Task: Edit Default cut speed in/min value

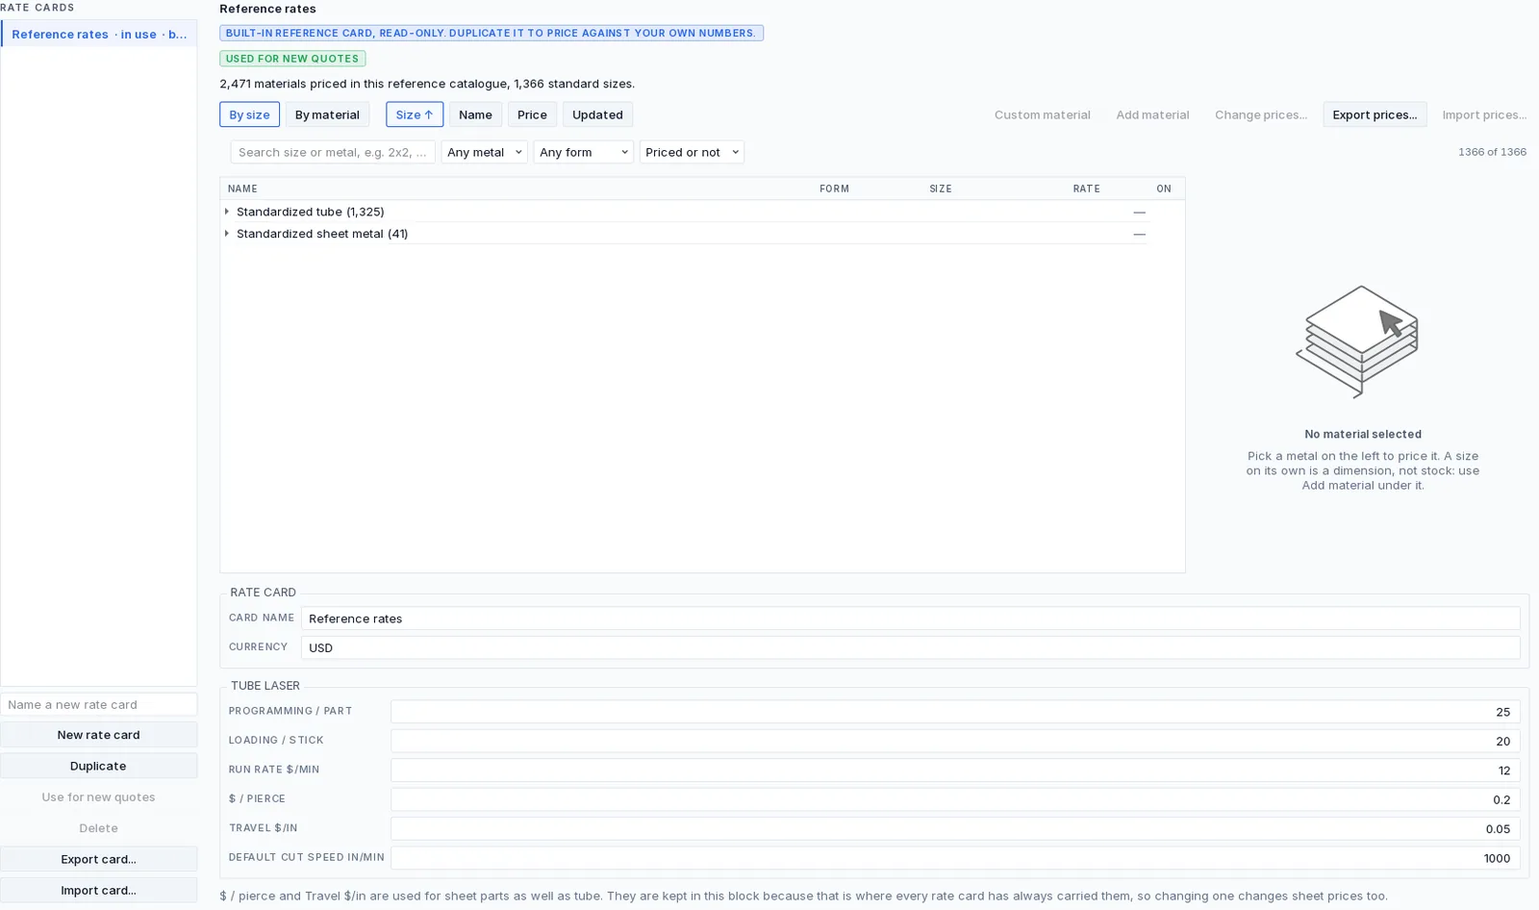Action: [x=955, y=858]
